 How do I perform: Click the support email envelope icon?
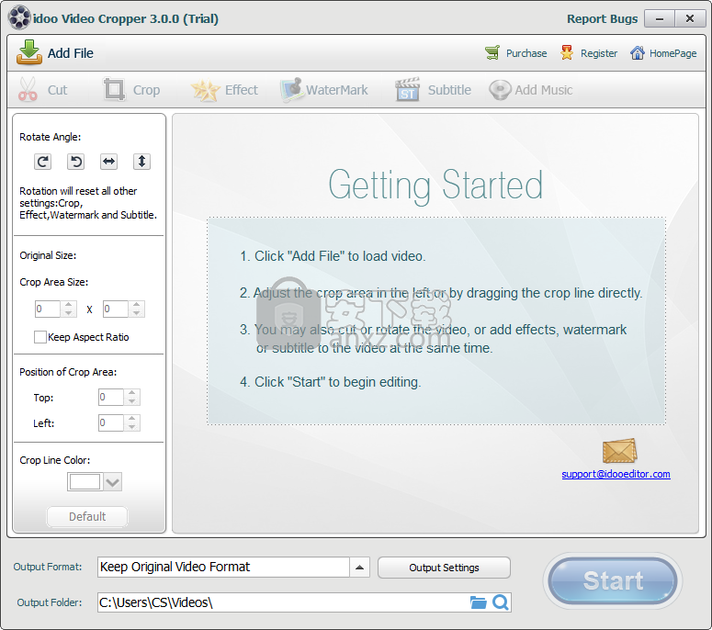pyautogui.click(x=620, y=450)
